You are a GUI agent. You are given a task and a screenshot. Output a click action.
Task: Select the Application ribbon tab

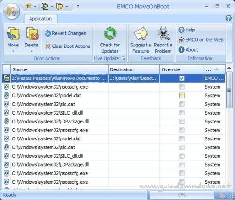(x=40, y=19)
